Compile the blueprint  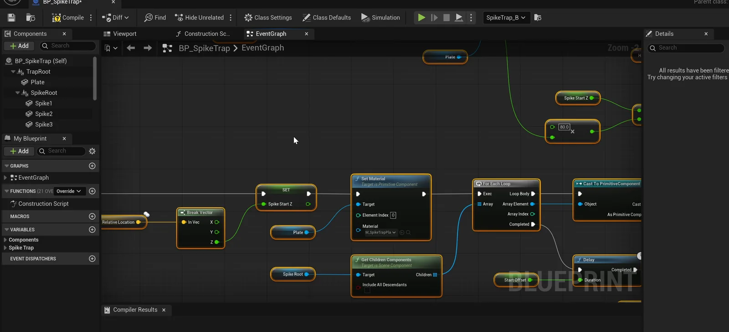68,18
